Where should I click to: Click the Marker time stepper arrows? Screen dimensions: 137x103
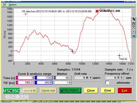55,78
